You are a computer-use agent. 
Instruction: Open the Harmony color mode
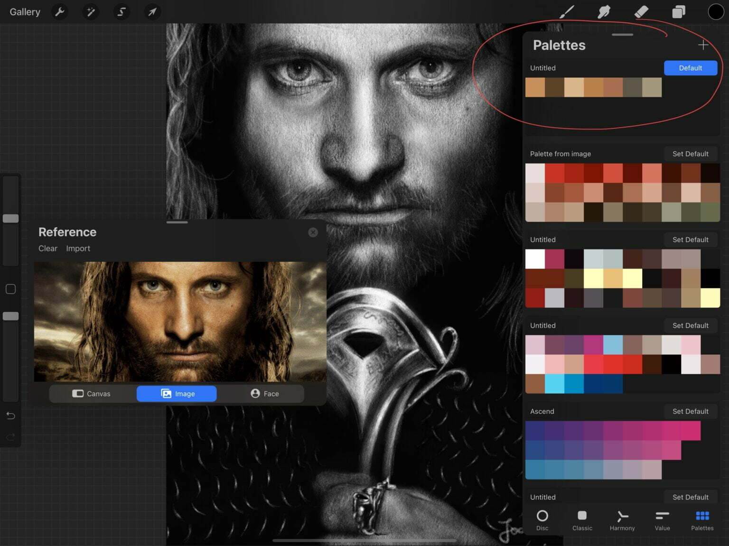(622, 519)
